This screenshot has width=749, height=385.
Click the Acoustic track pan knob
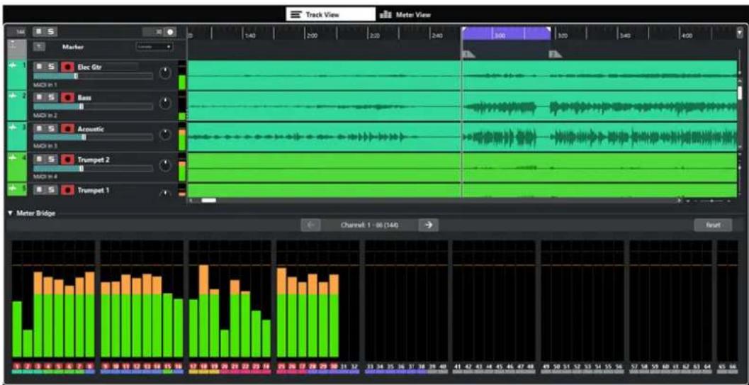pyautogui.click(x=165, y=134)
